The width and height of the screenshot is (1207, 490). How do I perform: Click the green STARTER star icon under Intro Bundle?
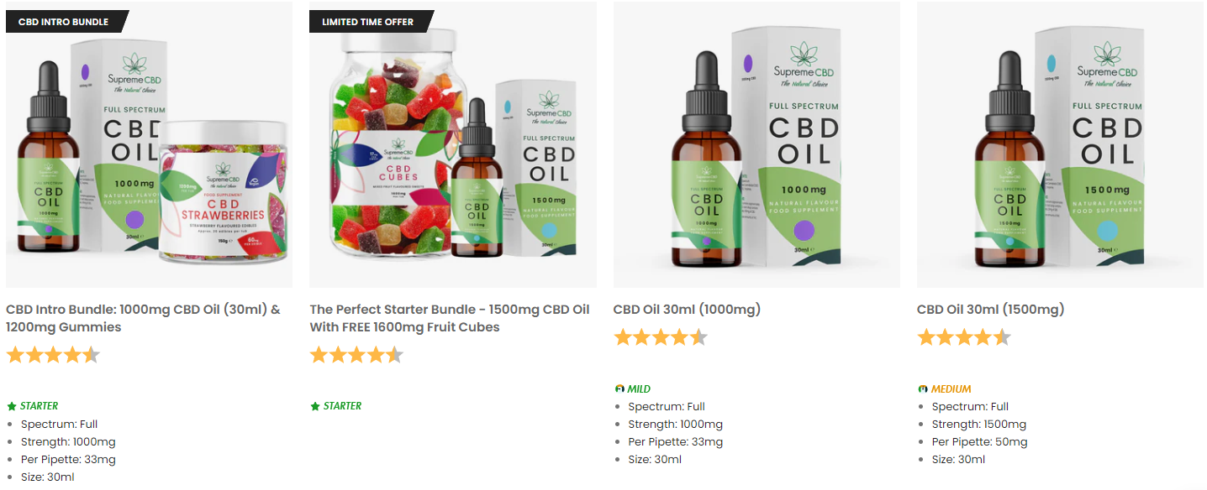pyautogui.click(x=12, y=406)
